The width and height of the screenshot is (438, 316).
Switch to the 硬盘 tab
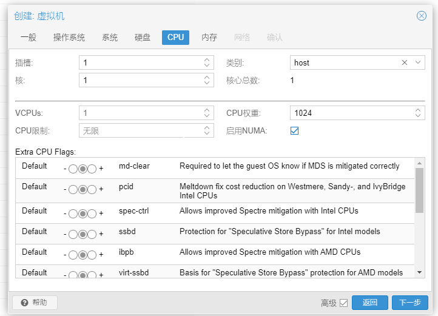coord(143,38)
